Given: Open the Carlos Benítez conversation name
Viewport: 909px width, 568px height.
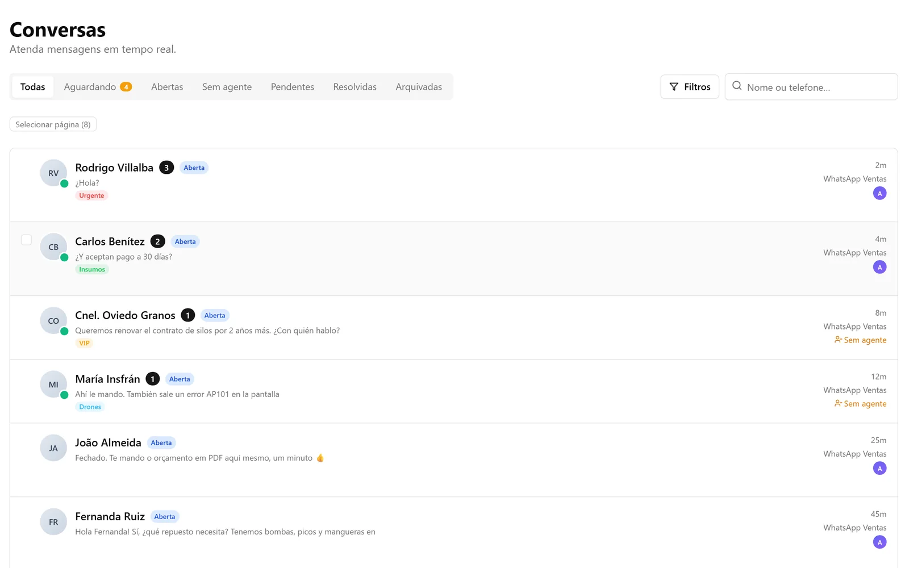Looking at the screenshot, I should (x=110, y=241).
